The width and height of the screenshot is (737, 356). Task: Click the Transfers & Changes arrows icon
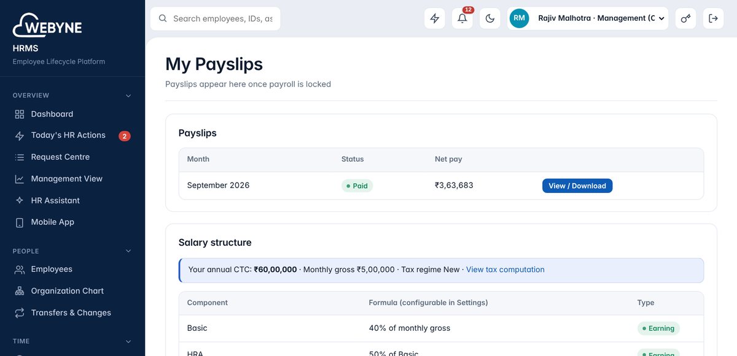click(x=20, y=312)
